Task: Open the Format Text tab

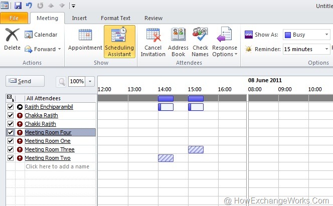Action: point(115,18)
